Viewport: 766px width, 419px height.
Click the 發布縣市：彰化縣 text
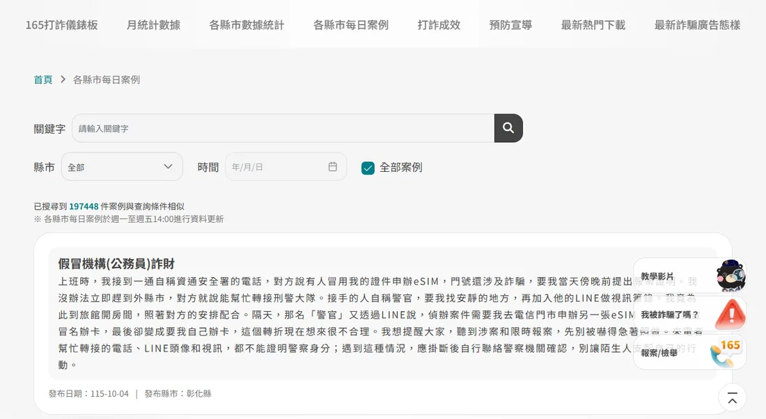click(x=178, y=394)
